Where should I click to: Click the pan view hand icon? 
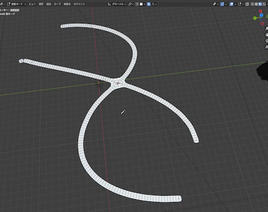coord(266,35)
